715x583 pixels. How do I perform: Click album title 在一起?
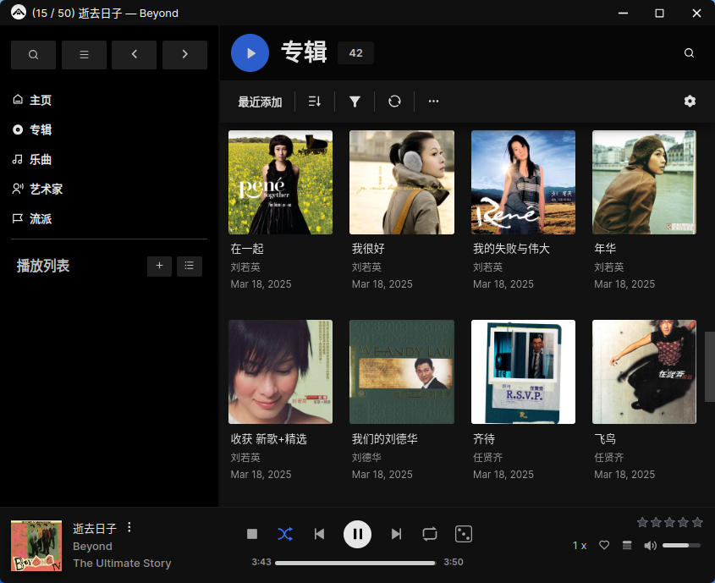[x=247, y=249]
